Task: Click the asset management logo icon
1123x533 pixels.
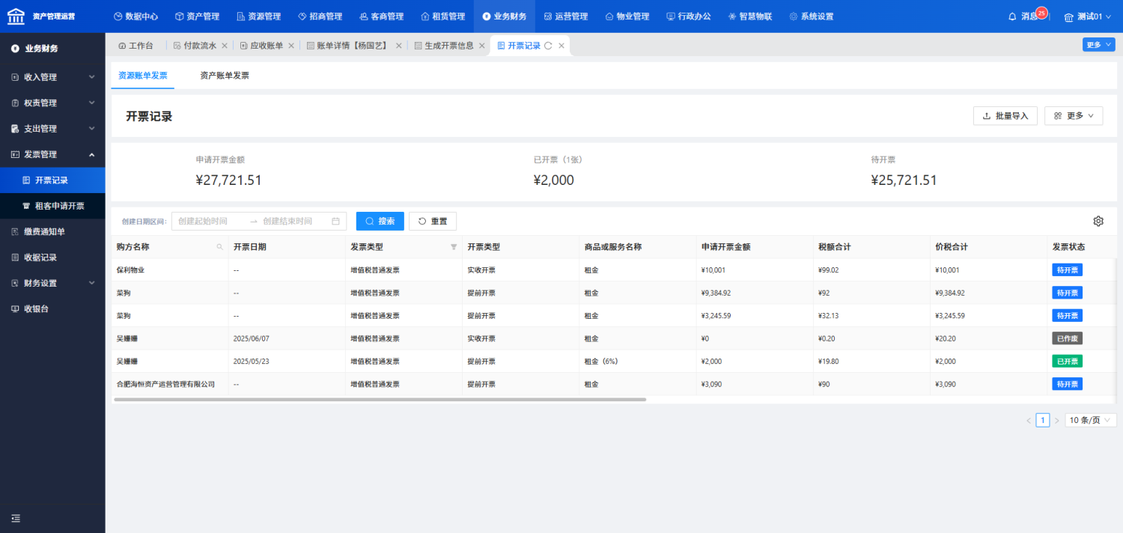Action: pyautogui.click(x=16, y=16)
